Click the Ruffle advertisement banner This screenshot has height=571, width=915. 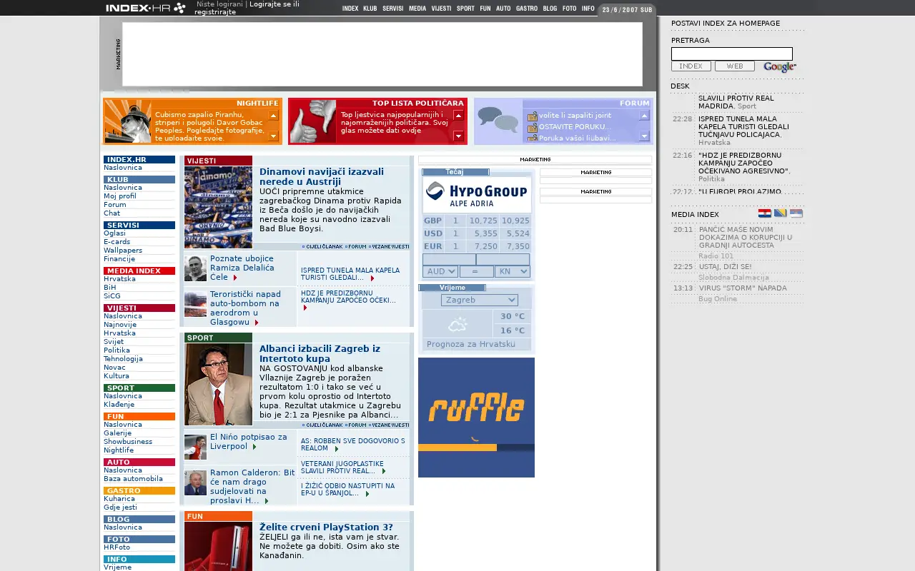point(476,418)
